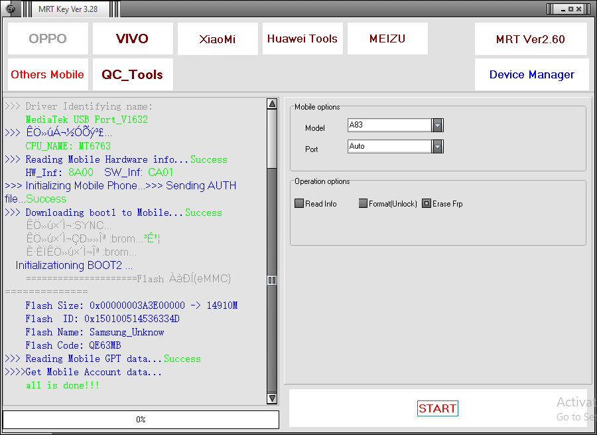The image size is (597, 435).
Task: Open the XiaoMi tab
Action: (217, 39)
